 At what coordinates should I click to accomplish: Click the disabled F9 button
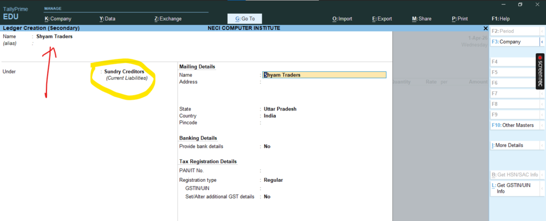point(515,115)
